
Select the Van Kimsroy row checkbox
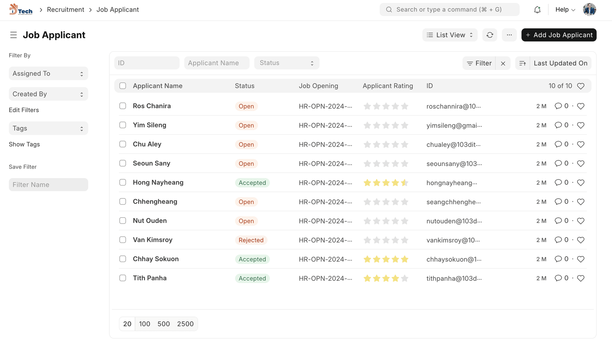[123, 240]
